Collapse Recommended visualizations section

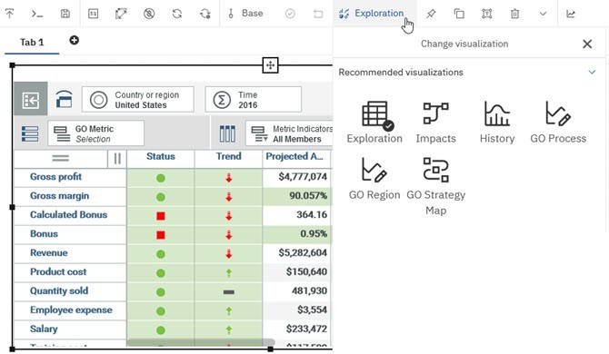click(592, 72)
